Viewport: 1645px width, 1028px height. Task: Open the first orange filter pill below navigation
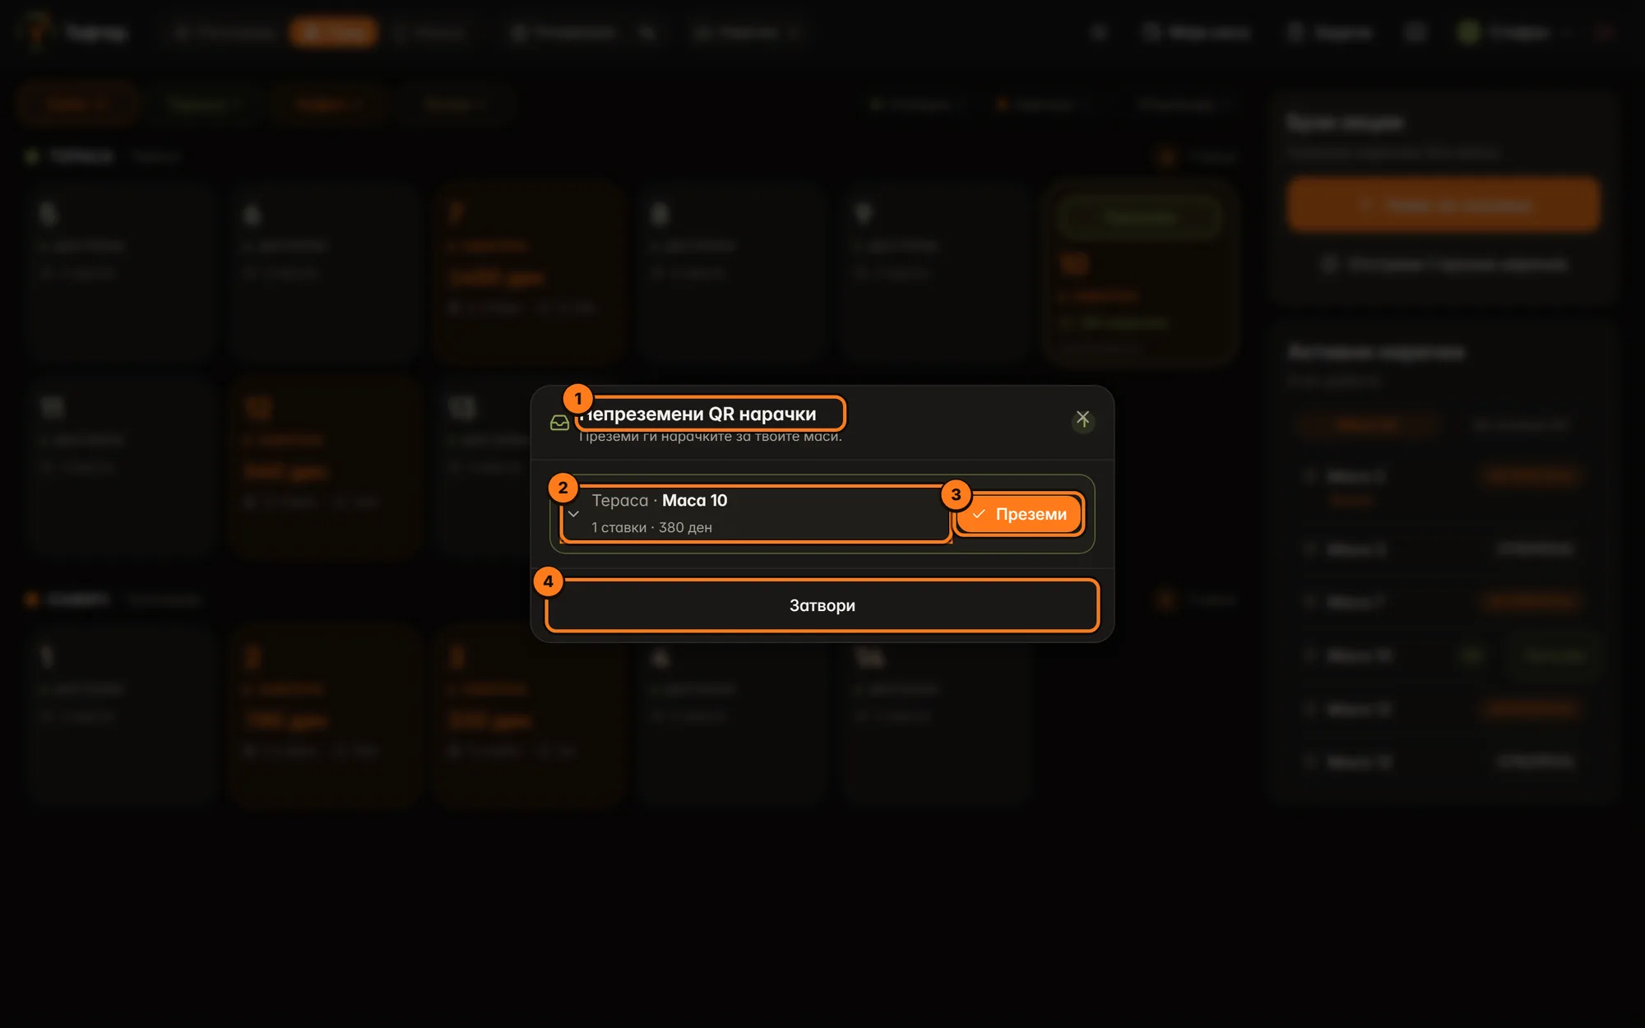[x=78, y=104]
